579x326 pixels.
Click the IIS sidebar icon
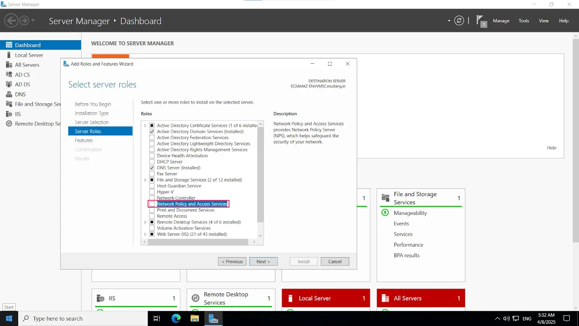coord(9,114)
